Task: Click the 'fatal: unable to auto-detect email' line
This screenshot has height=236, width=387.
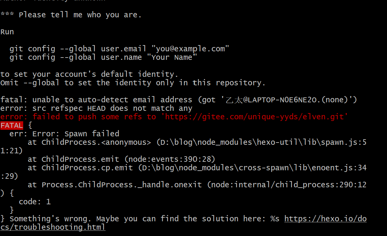Action: click(x=179, y=100)
